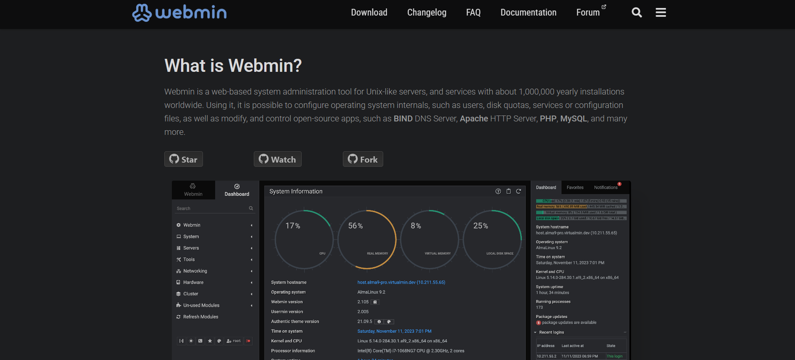Click the root user button
Image resolution: width=795 pixels, height=360 pixels.
(234, 341)
